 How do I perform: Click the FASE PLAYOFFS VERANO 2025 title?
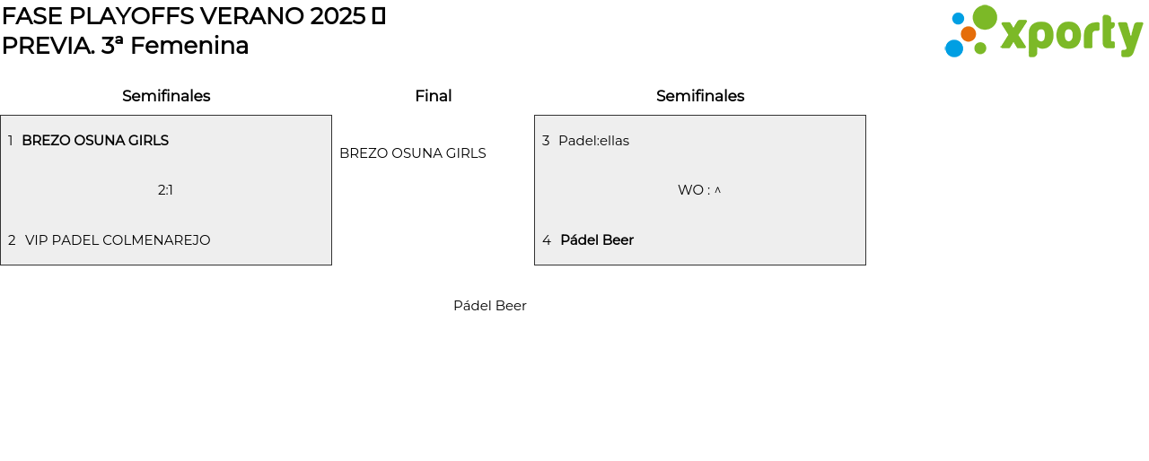pos(184,16)
